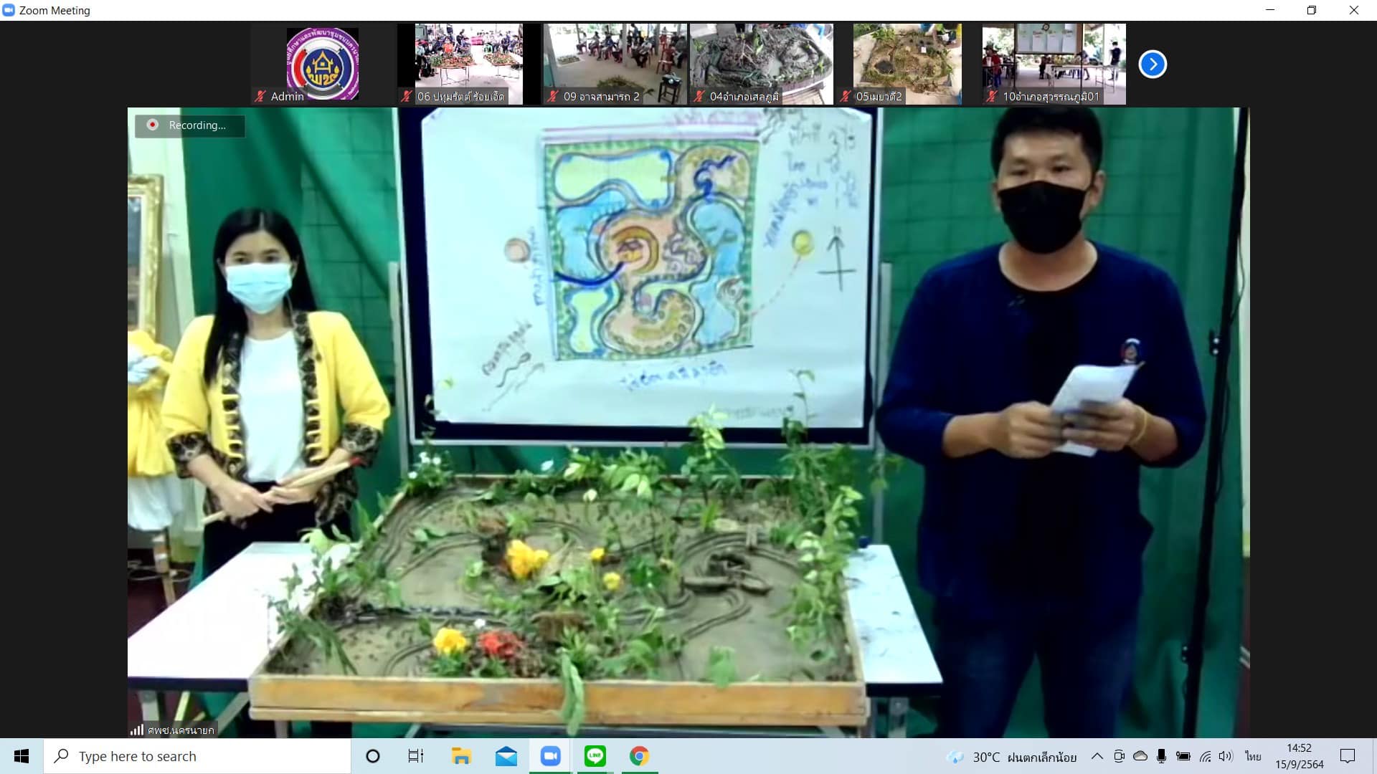Image resolution: width=1377 pixels, height=774 pixels.
Task: Show next participants with the blue arrow
Action: [1153, 64]
